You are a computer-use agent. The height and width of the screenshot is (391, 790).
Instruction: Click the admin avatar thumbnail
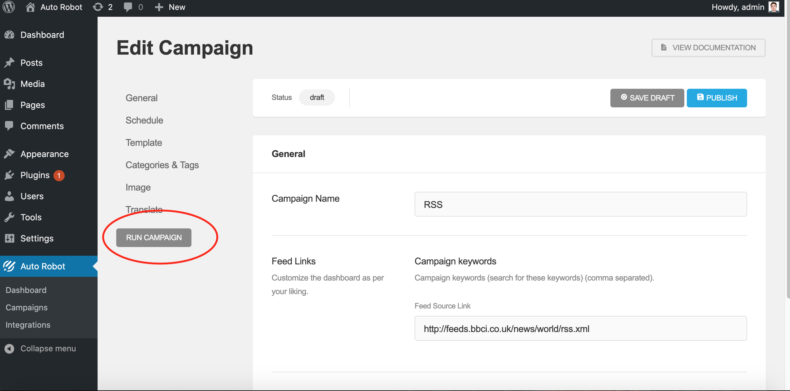(774, 7)
